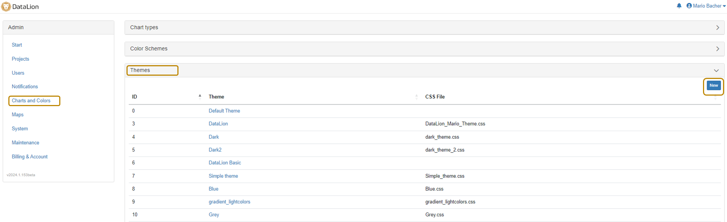Open the Users admin page

click(x=18, y=73)
